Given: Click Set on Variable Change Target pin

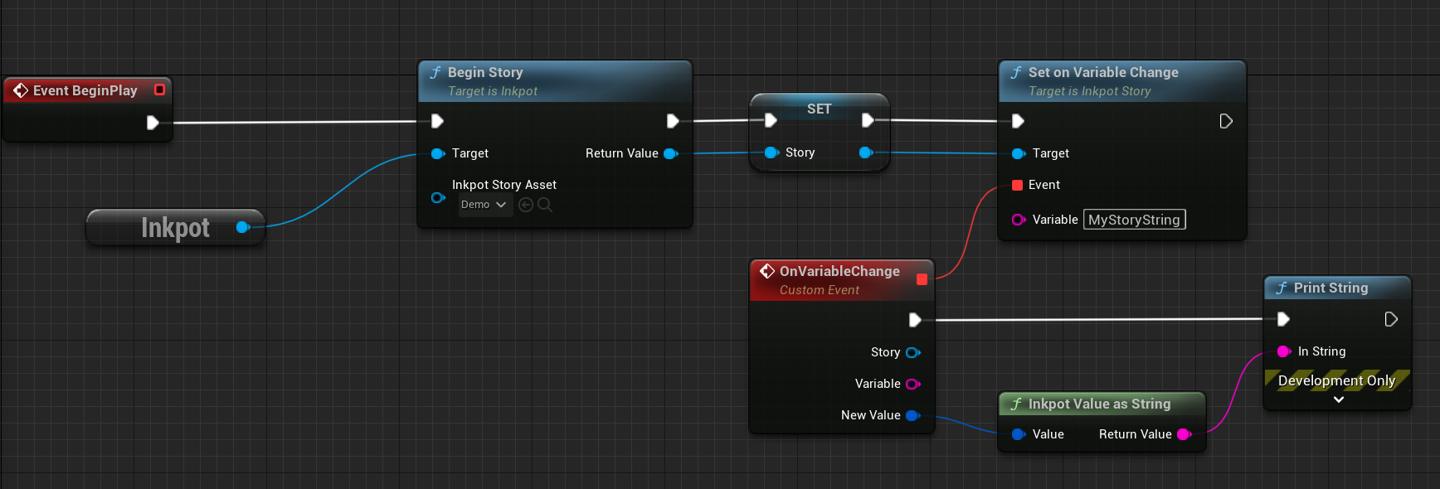Looking at the screenshot, I should (1019, 153).
